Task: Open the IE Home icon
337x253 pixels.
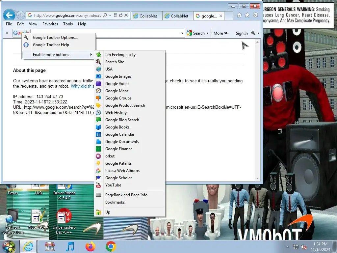Action: [239, 15]
